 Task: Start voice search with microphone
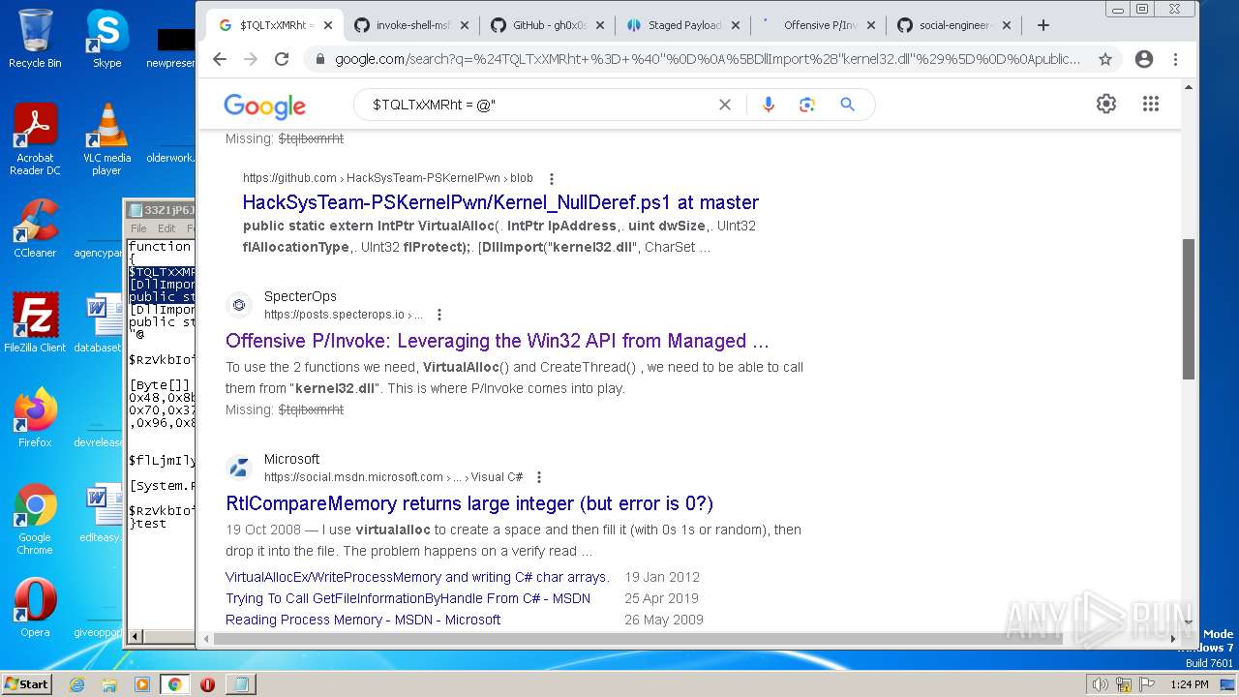(769, 105)
